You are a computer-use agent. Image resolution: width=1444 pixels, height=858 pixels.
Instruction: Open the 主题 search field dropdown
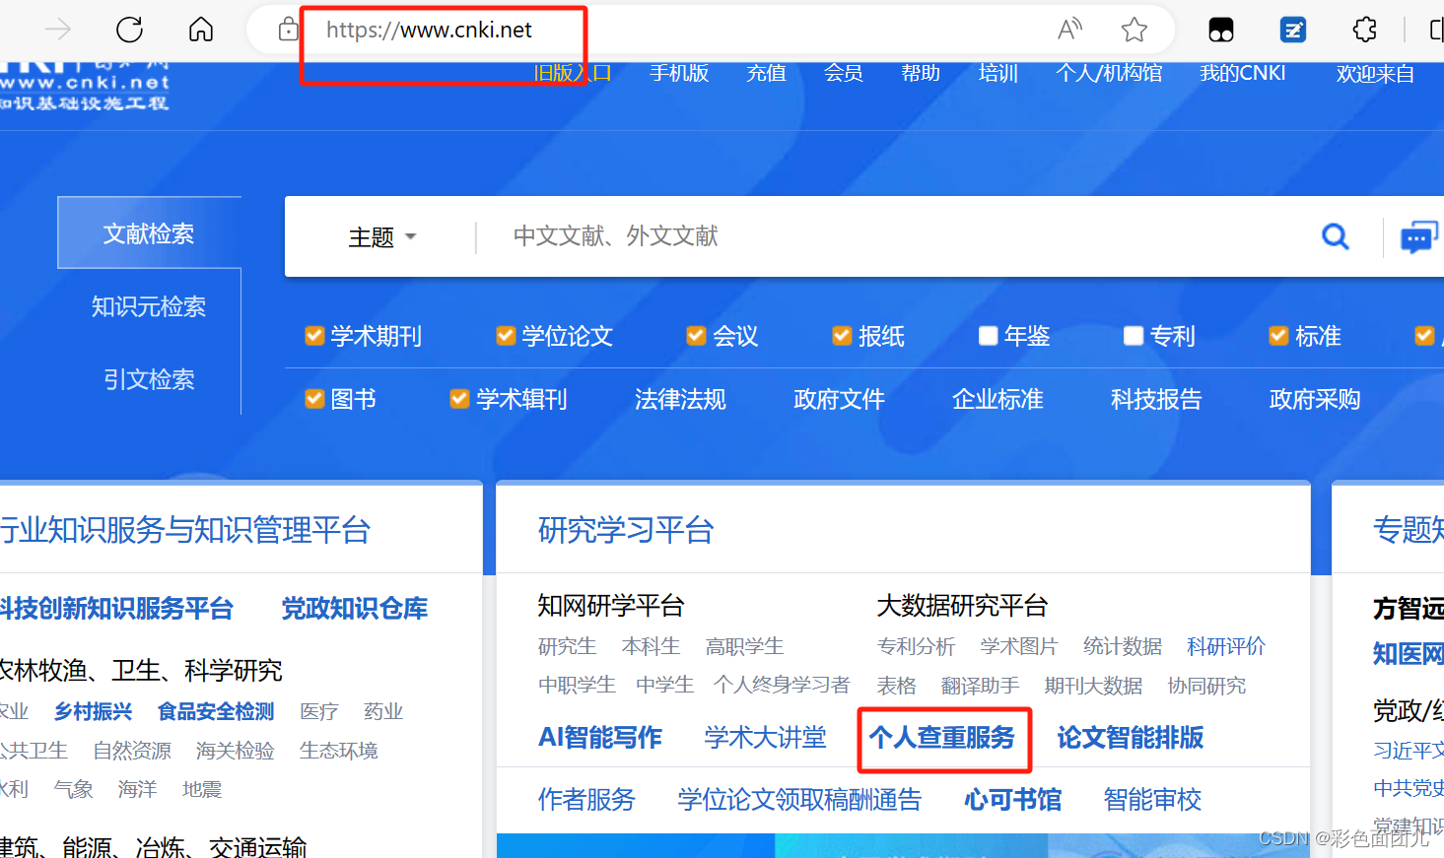coord(382,237)
